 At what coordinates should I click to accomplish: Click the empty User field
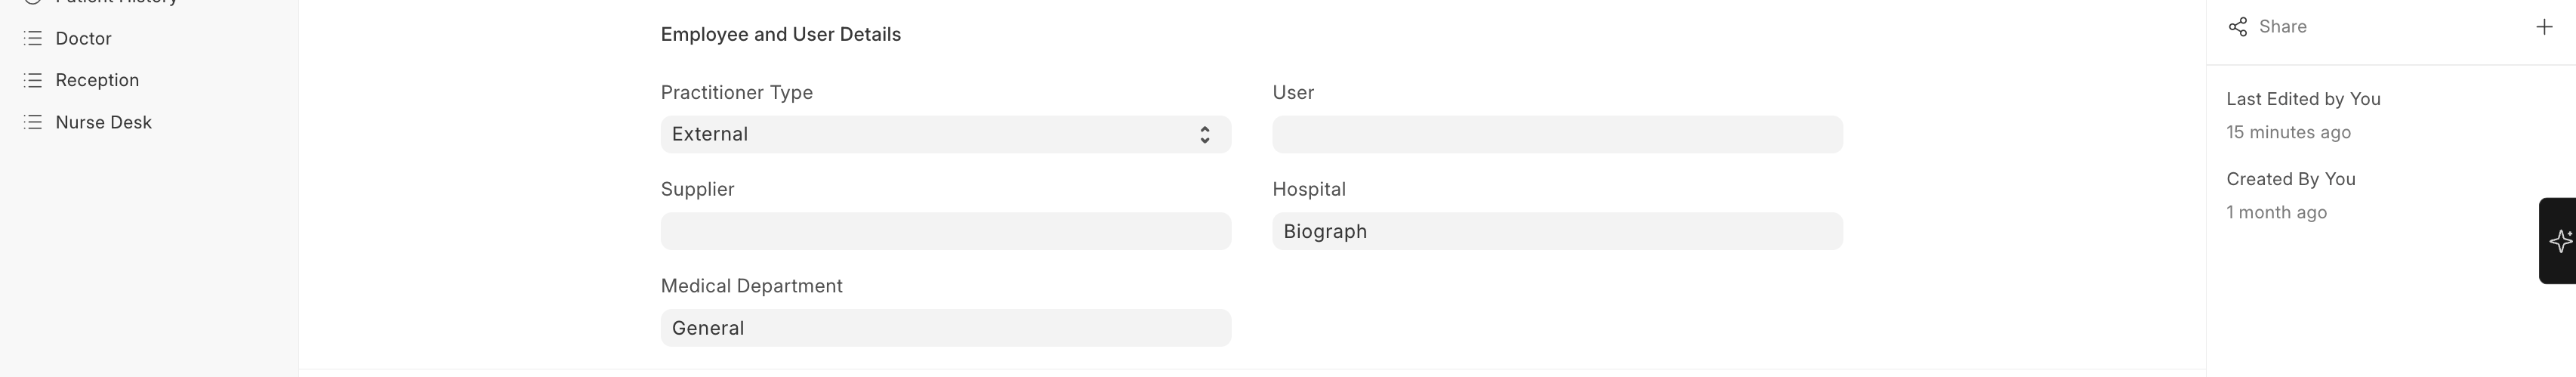(1556, 135)
